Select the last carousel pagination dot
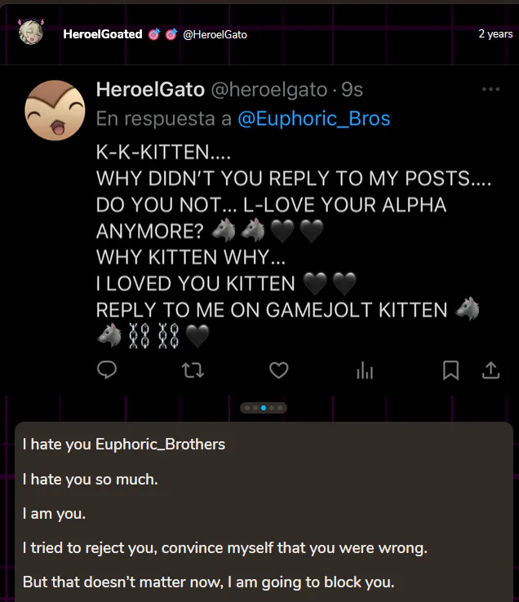The image size is (519, 602). (280, 408)
